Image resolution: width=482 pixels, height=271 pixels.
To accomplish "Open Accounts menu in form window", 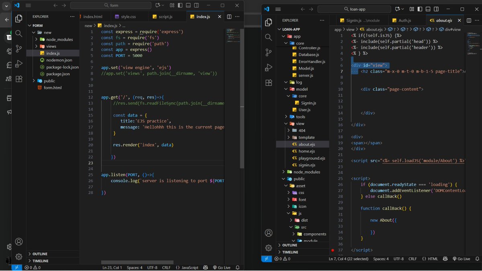I will [x=18, y=242].
